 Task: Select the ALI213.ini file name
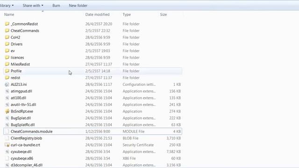tap(19, 84)
